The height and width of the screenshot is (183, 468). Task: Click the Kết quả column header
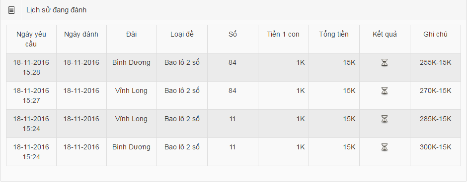385,39
